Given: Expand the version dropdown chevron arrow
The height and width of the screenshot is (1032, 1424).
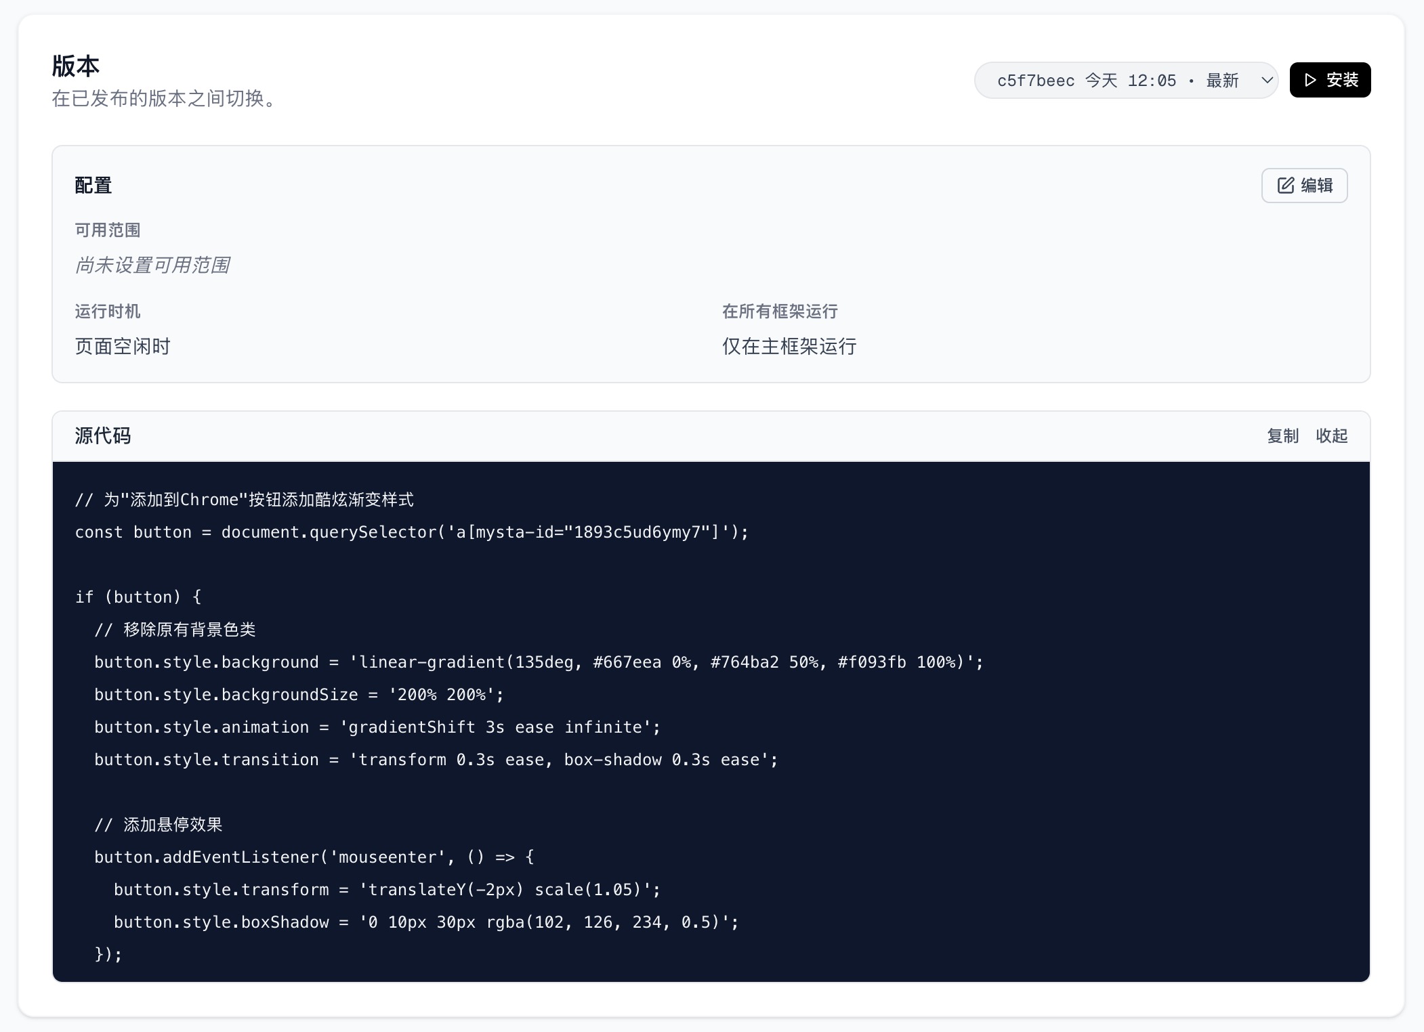Looking at the screenshot, I should tap(1266, 80).
